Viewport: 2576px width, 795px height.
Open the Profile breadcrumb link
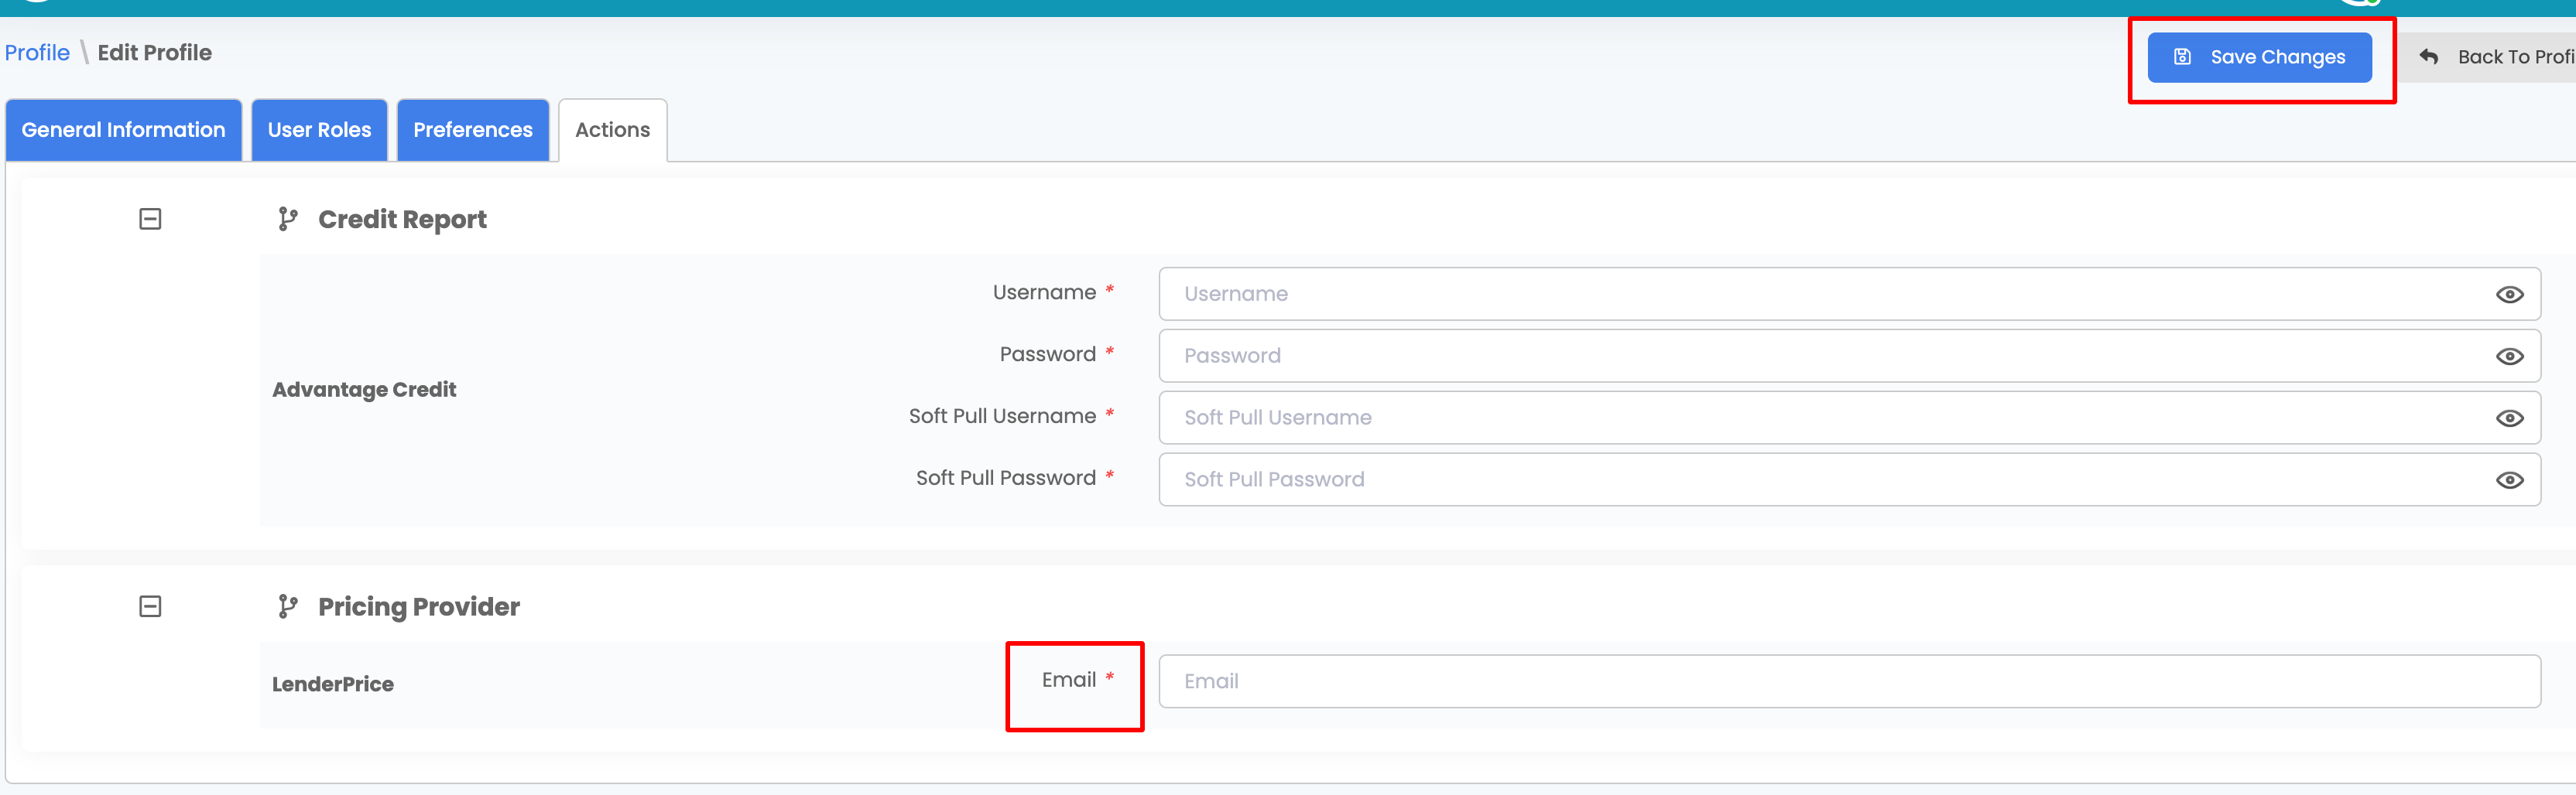[37, 52]
